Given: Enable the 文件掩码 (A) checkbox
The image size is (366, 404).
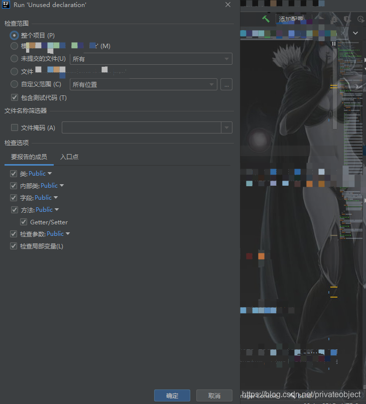Looking at the screenshot, I should click(x=15, y=127).
